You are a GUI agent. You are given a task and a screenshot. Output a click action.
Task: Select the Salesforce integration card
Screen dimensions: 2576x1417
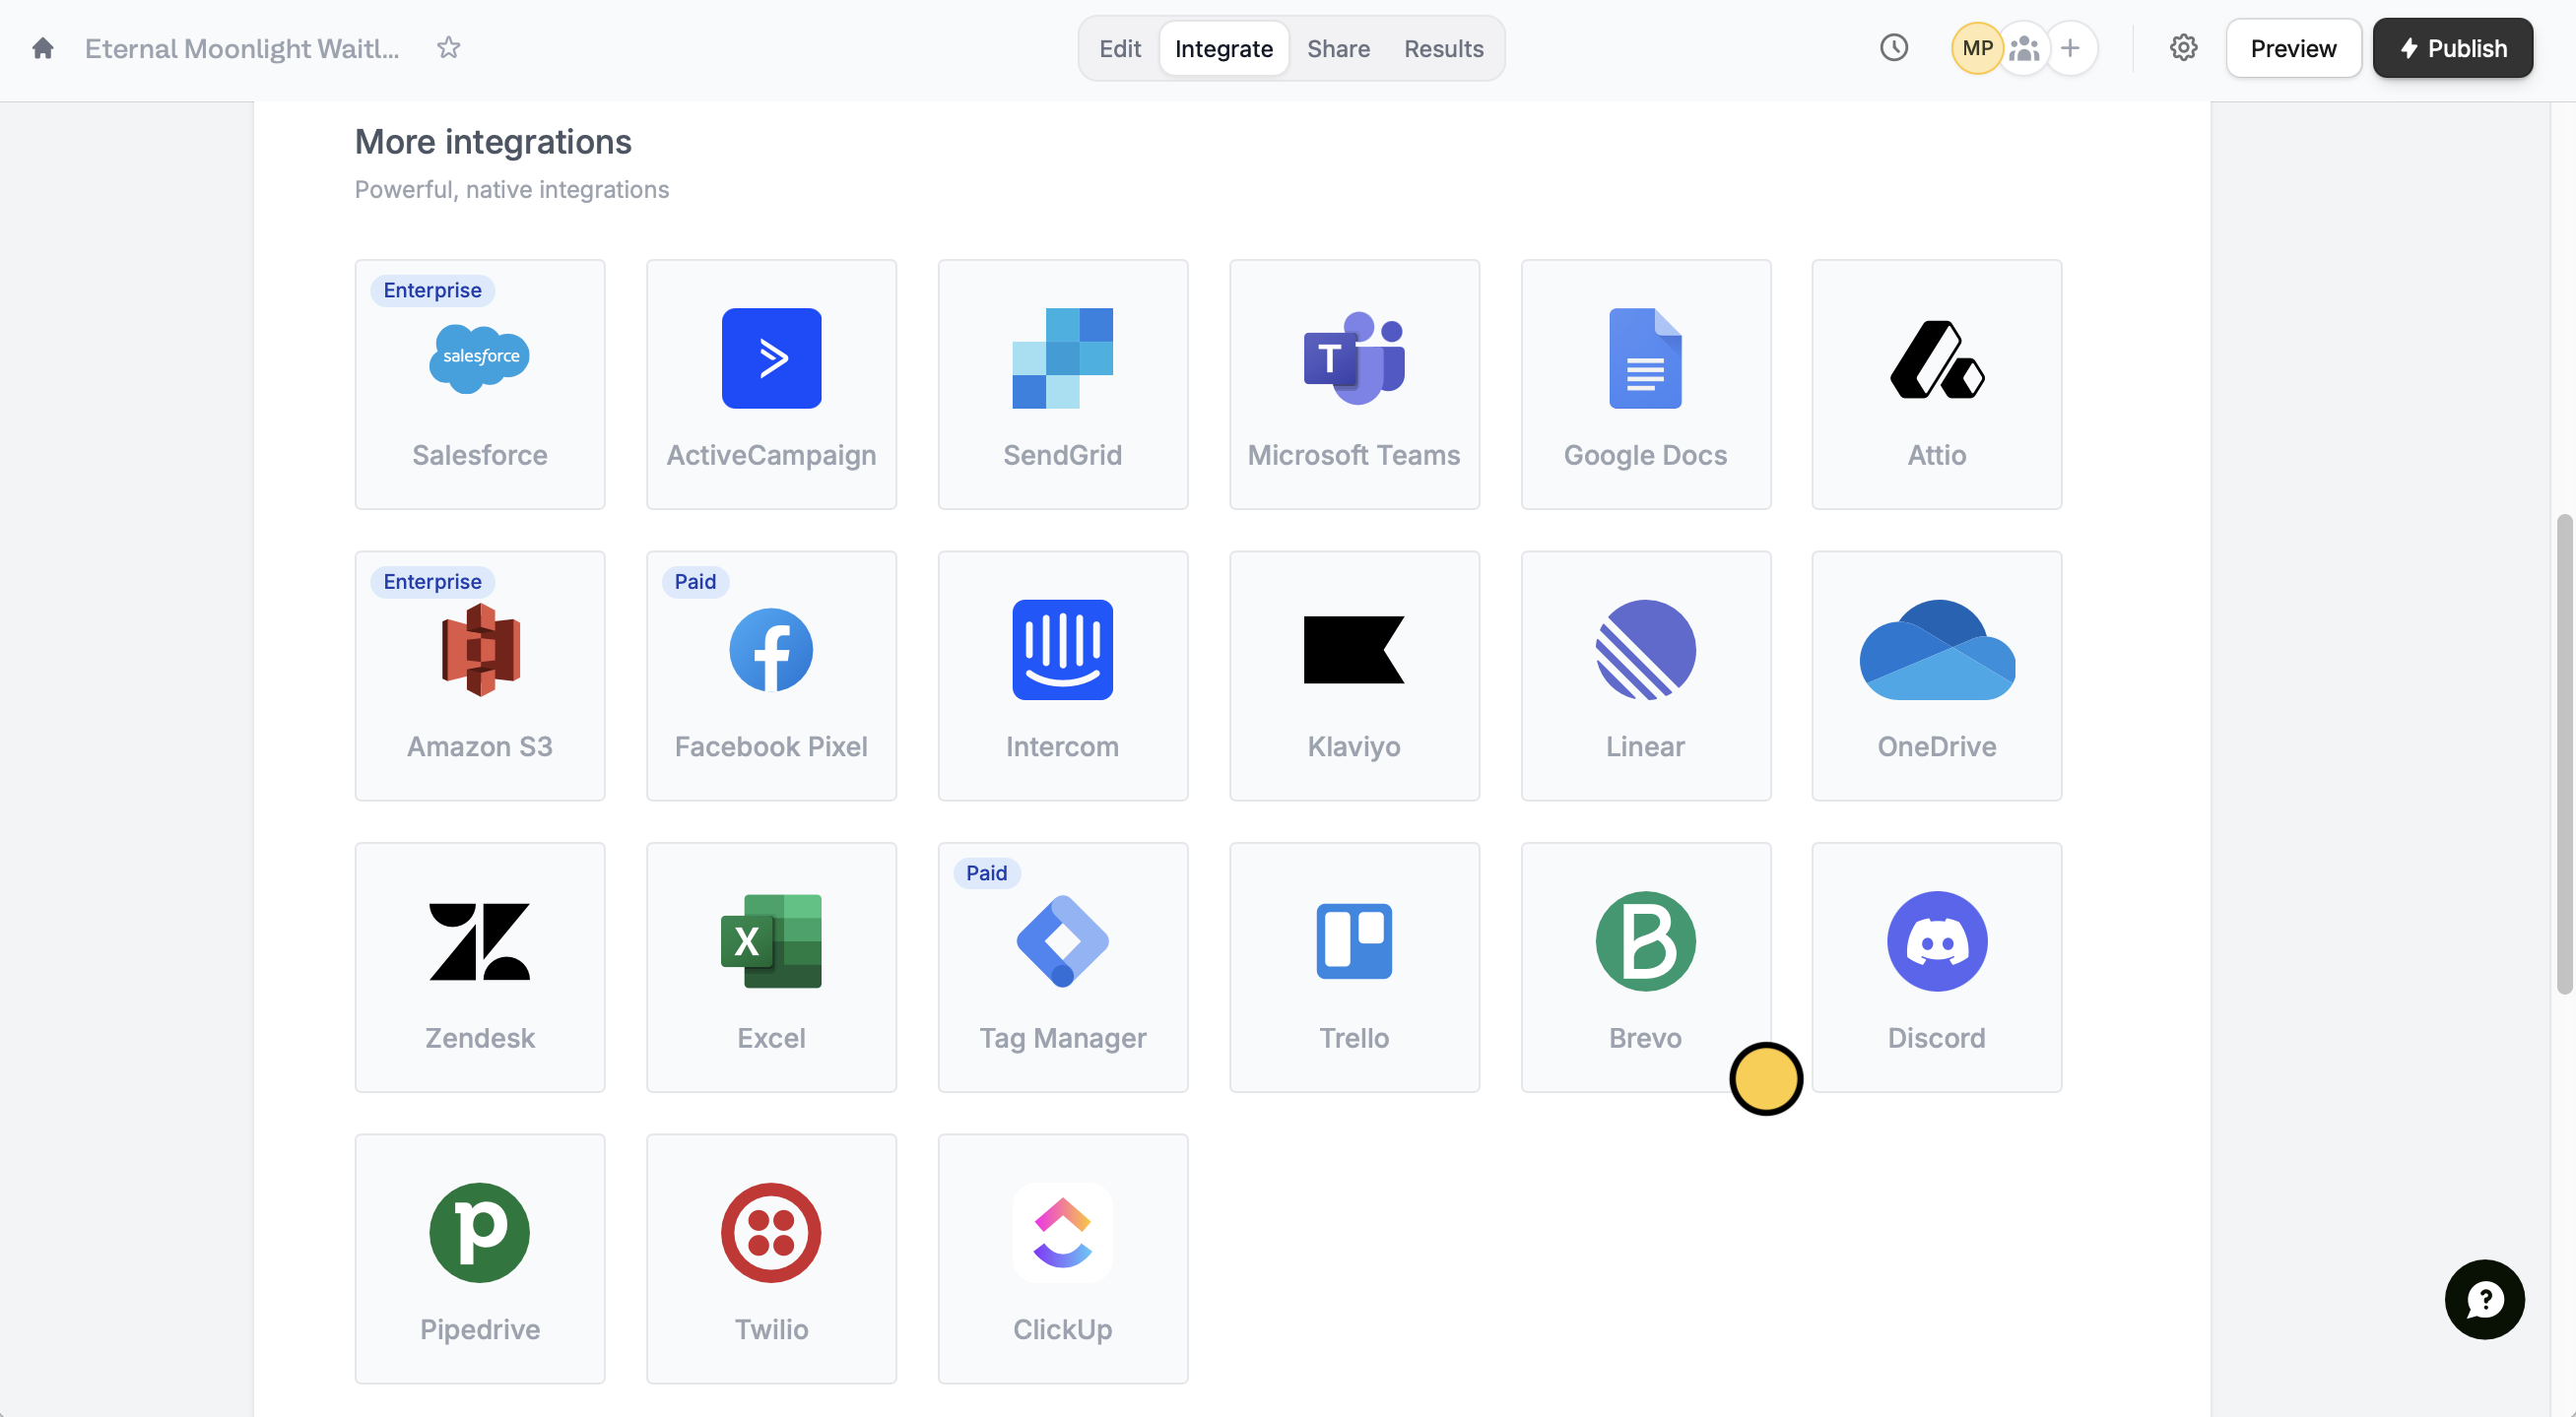coord(480,385)
